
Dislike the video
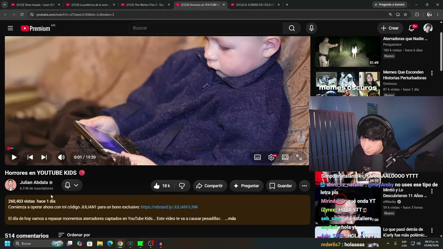pyautogui.click(x=182, y=186)
